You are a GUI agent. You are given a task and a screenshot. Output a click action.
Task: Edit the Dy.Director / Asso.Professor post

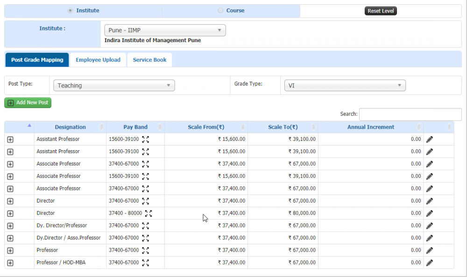point(430,238)
